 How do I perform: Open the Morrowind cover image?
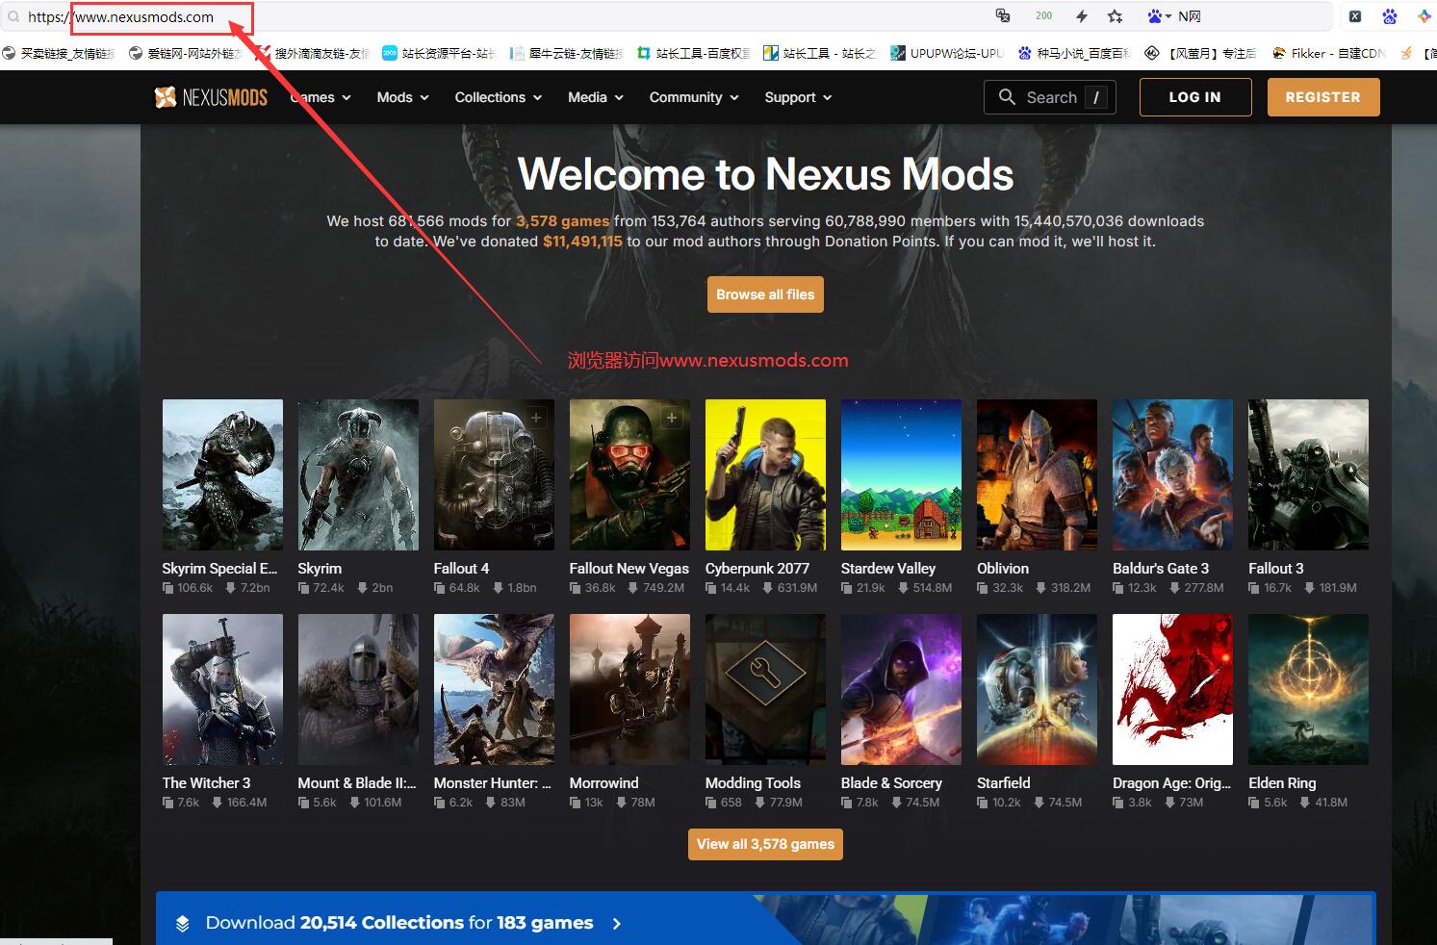pyautogui.click(x=629, y=689)
